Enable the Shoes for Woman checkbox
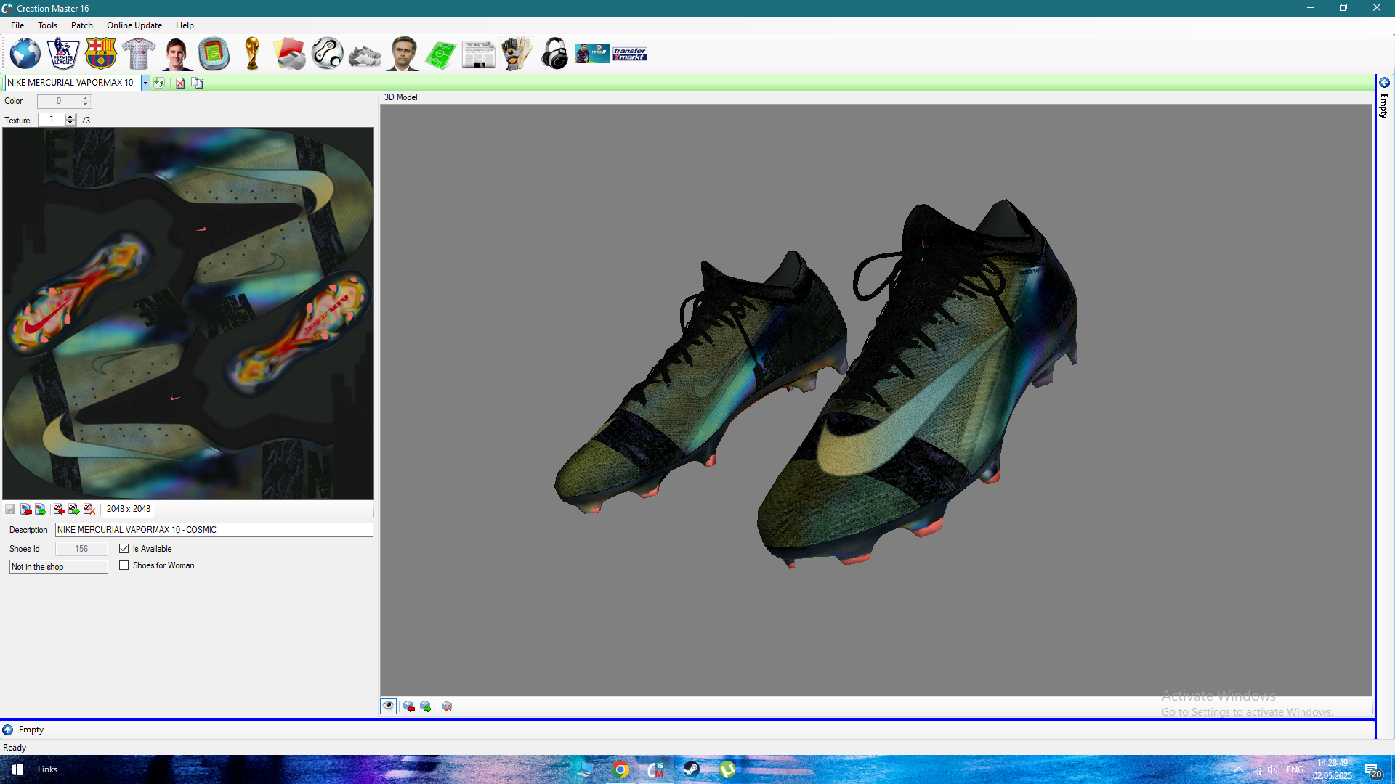This screenshot has width=1395, height=784. (x=124, y=565)
